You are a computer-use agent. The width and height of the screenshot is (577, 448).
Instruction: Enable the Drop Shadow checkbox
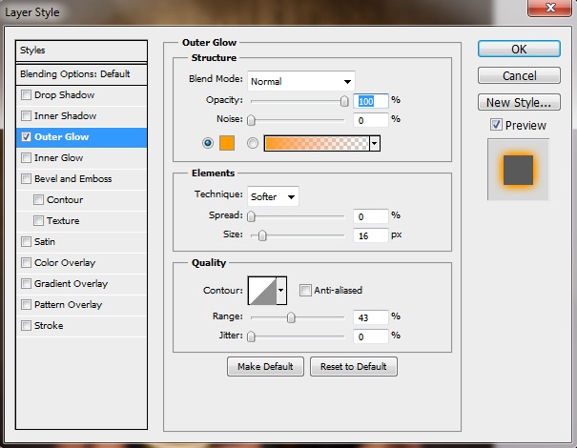26,95
